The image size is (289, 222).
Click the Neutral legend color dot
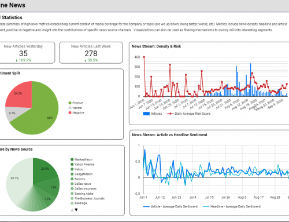coord(70,108)
